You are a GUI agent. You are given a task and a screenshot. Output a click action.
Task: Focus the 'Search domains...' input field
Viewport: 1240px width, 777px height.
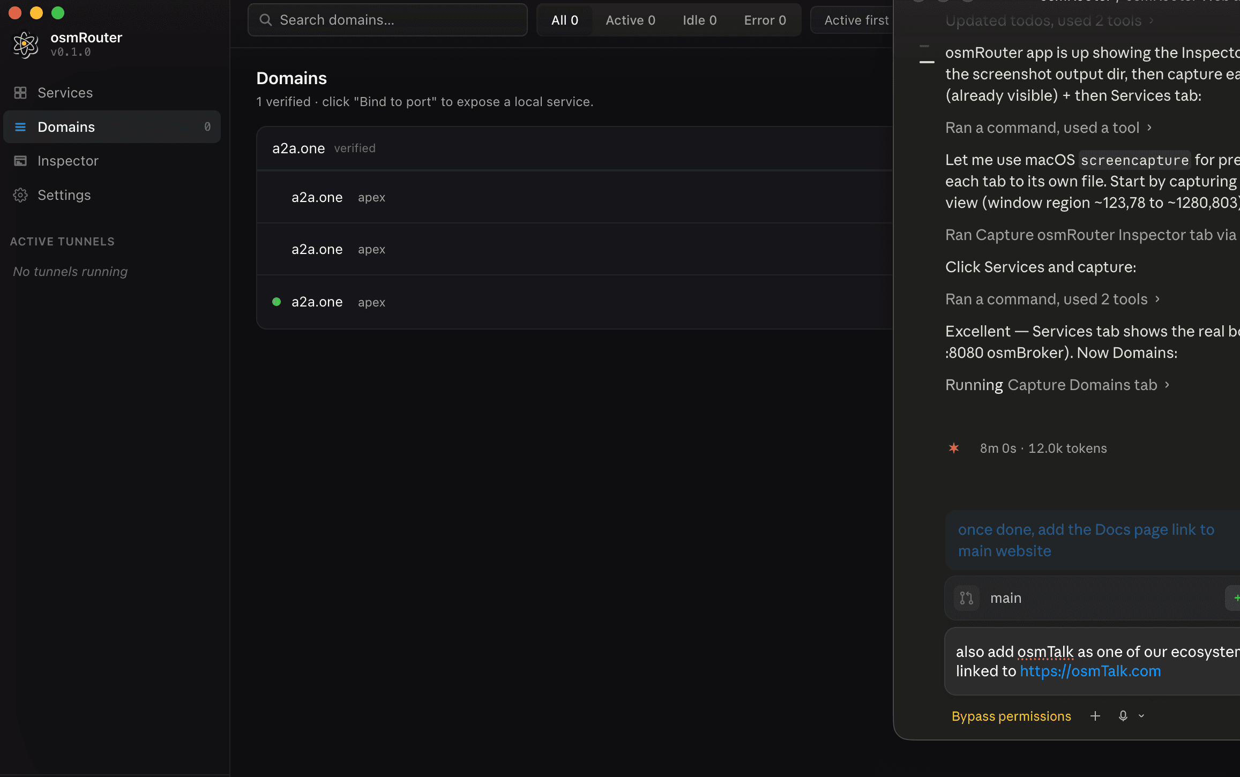tap(387, 20)
